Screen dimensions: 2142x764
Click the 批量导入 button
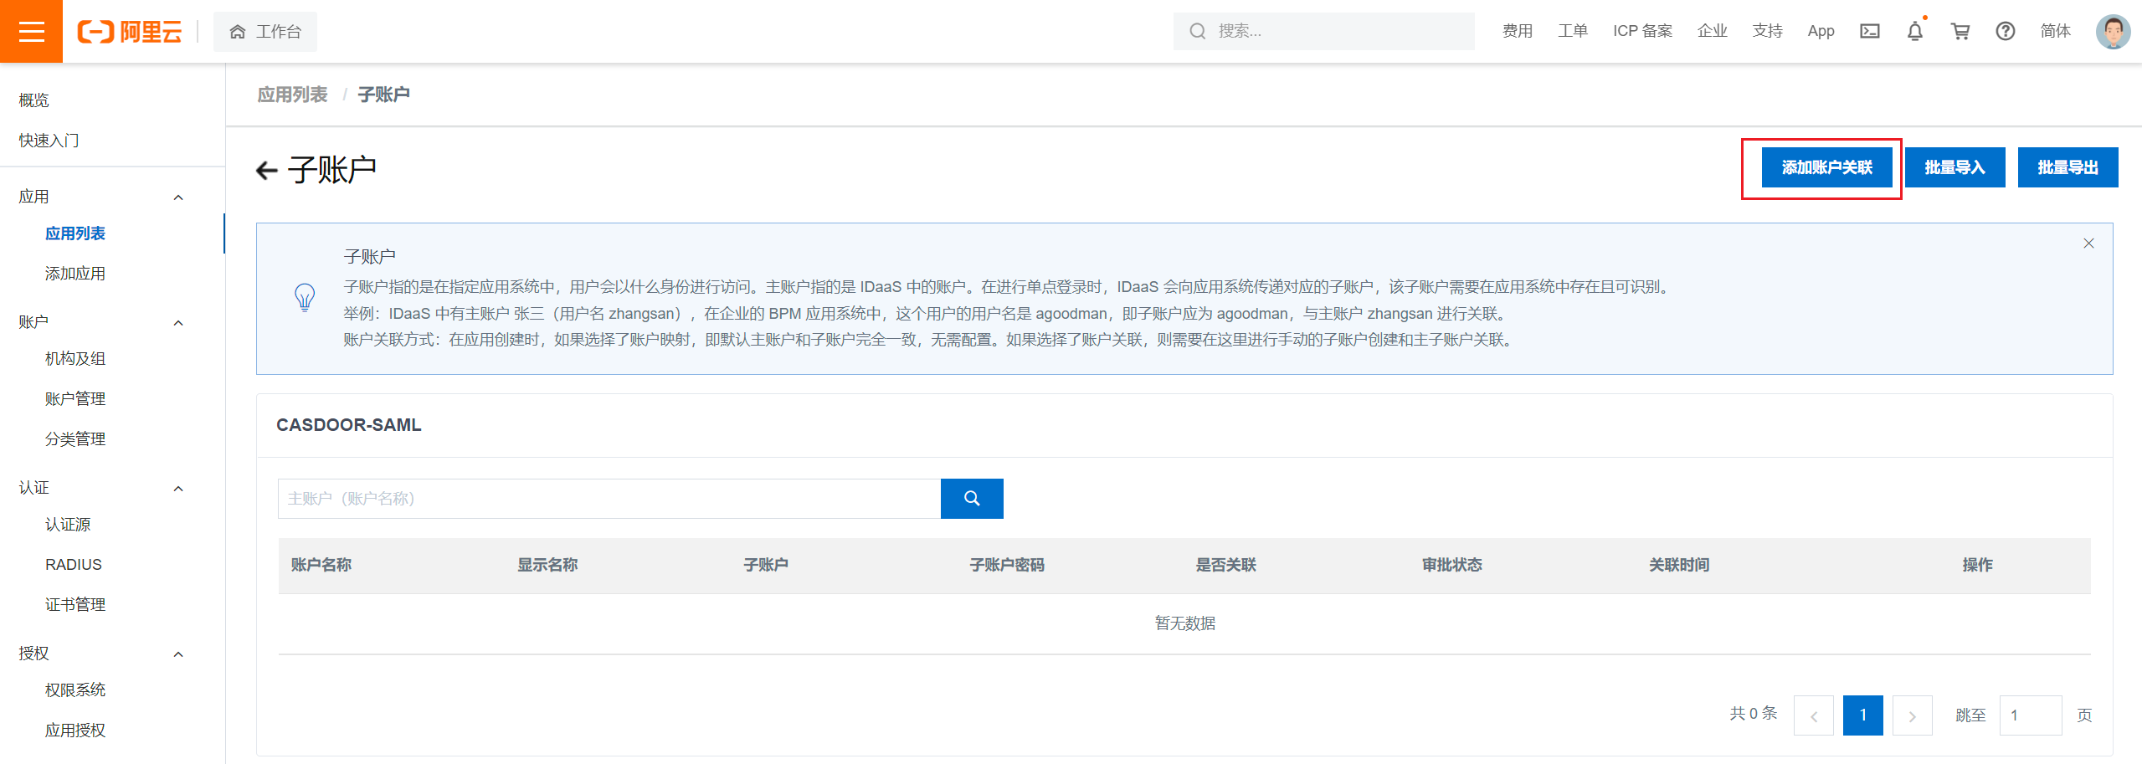[1955, 167]
